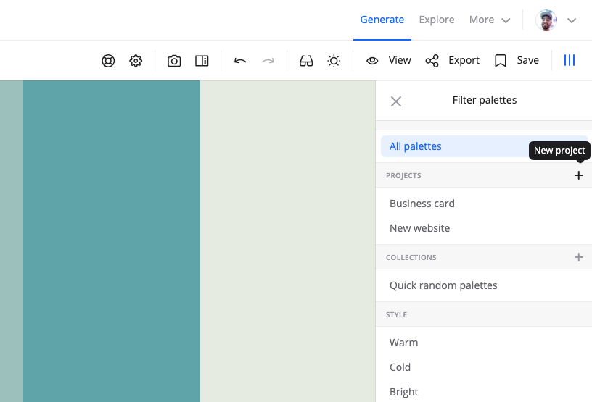Switch to the Explore tab
This screenshot has height=402, width=592.
tap(437, 20)
